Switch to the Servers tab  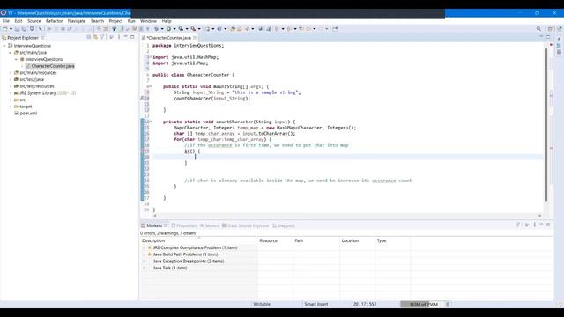tap(210, 225)
